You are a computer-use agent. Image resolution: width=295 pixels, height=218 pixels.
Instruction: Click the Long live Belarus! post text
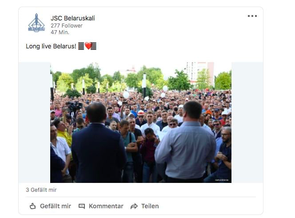[51, 46]
